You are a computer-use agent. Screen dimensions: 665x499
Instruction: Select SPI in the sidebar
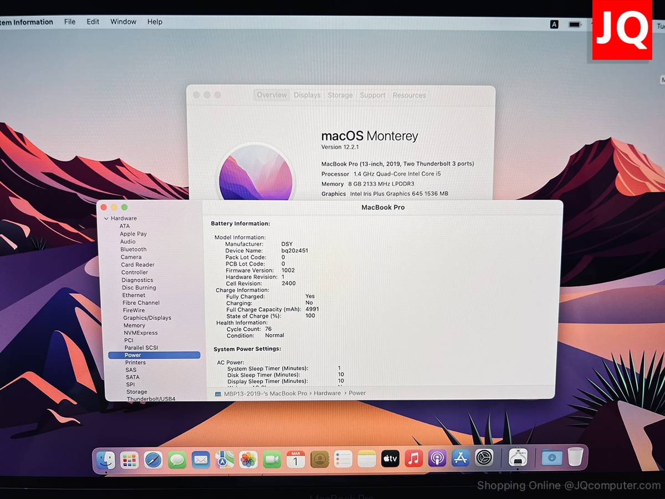(130, 384)
